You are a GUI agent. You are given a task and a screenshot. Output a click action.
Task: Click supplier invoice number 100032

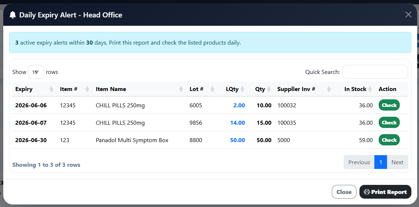point(287,105)
